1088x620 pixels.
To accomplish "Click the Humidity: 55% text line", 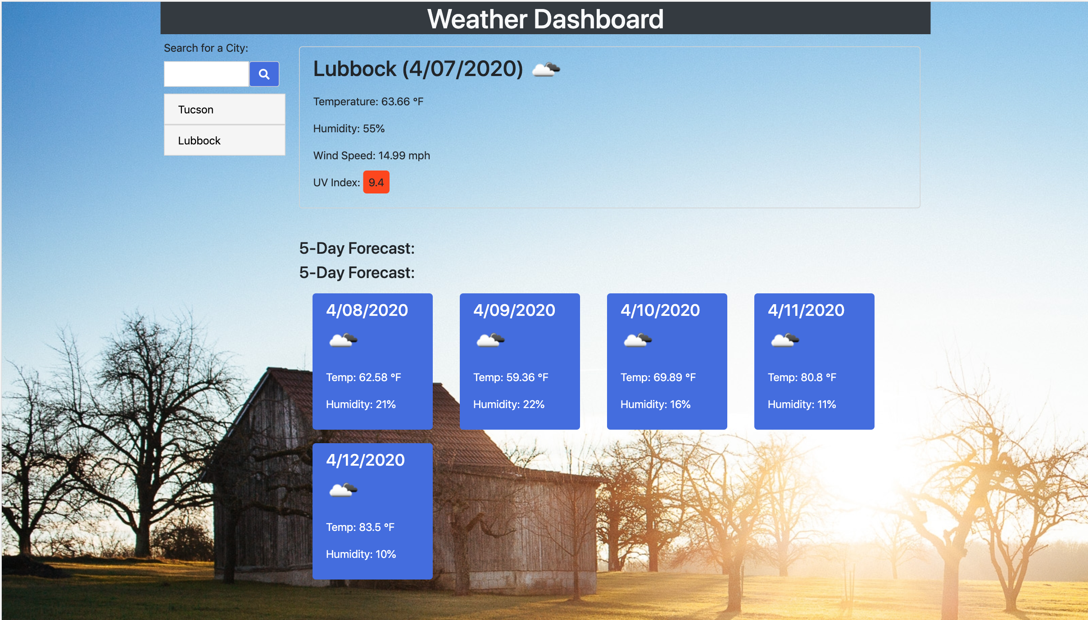I will coord(349,128).
